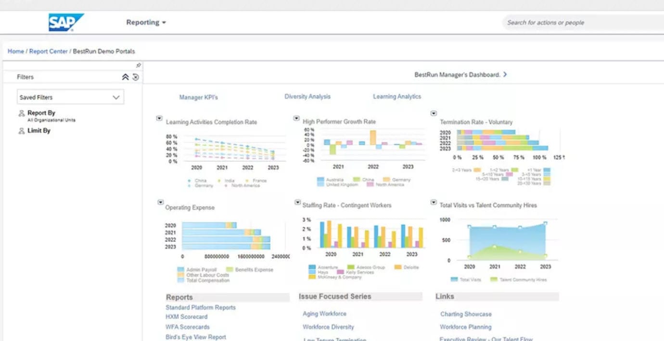Open the Saved Filters dropdown

[70, 97]
